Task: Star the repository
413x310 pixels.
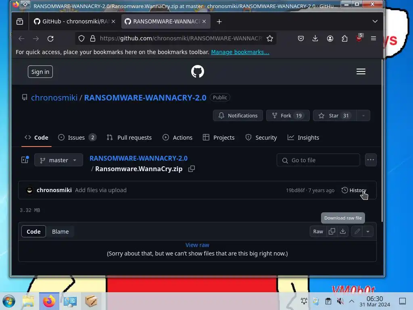Action: point(335,115)
